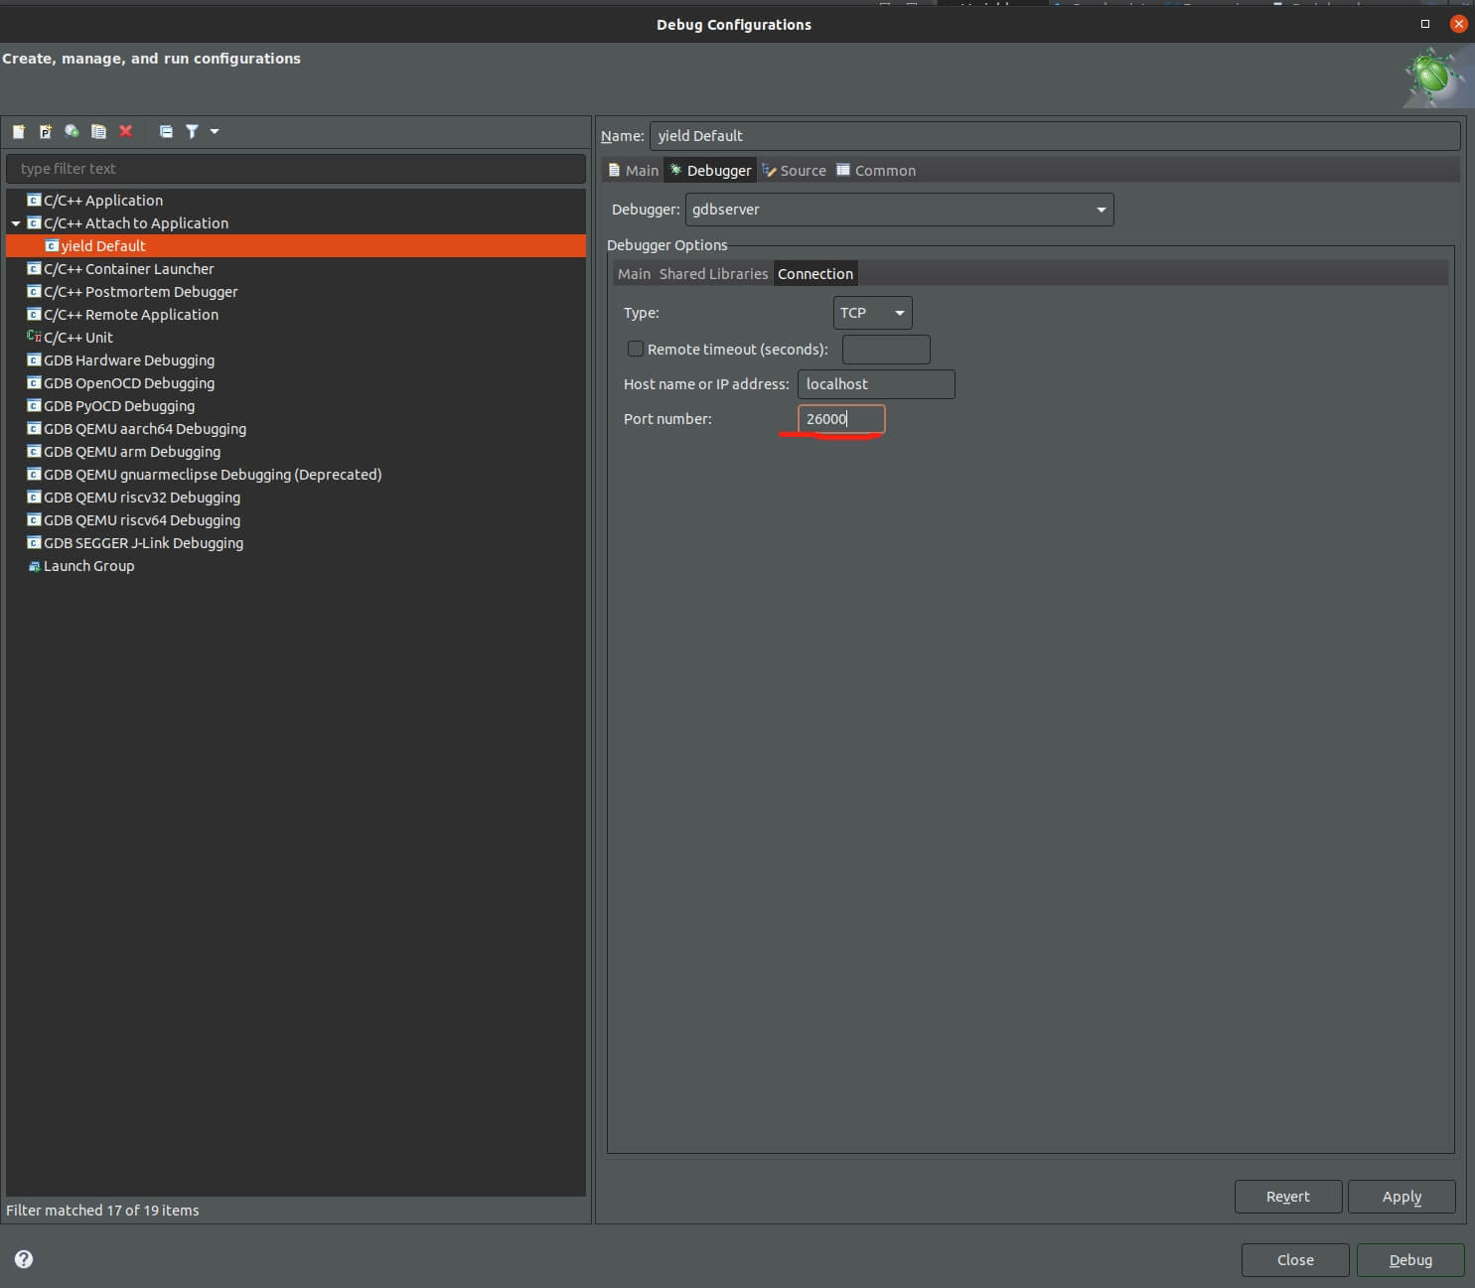The image size is (1475, 1288).
Task: Click the Filter matched 17 of 19 items text
Action: pyautogui.click(x=102, y=1211)
